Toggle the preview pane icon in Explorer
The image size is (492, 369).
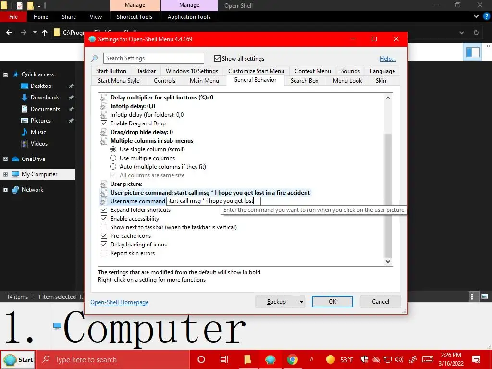[x=473, y=52]
